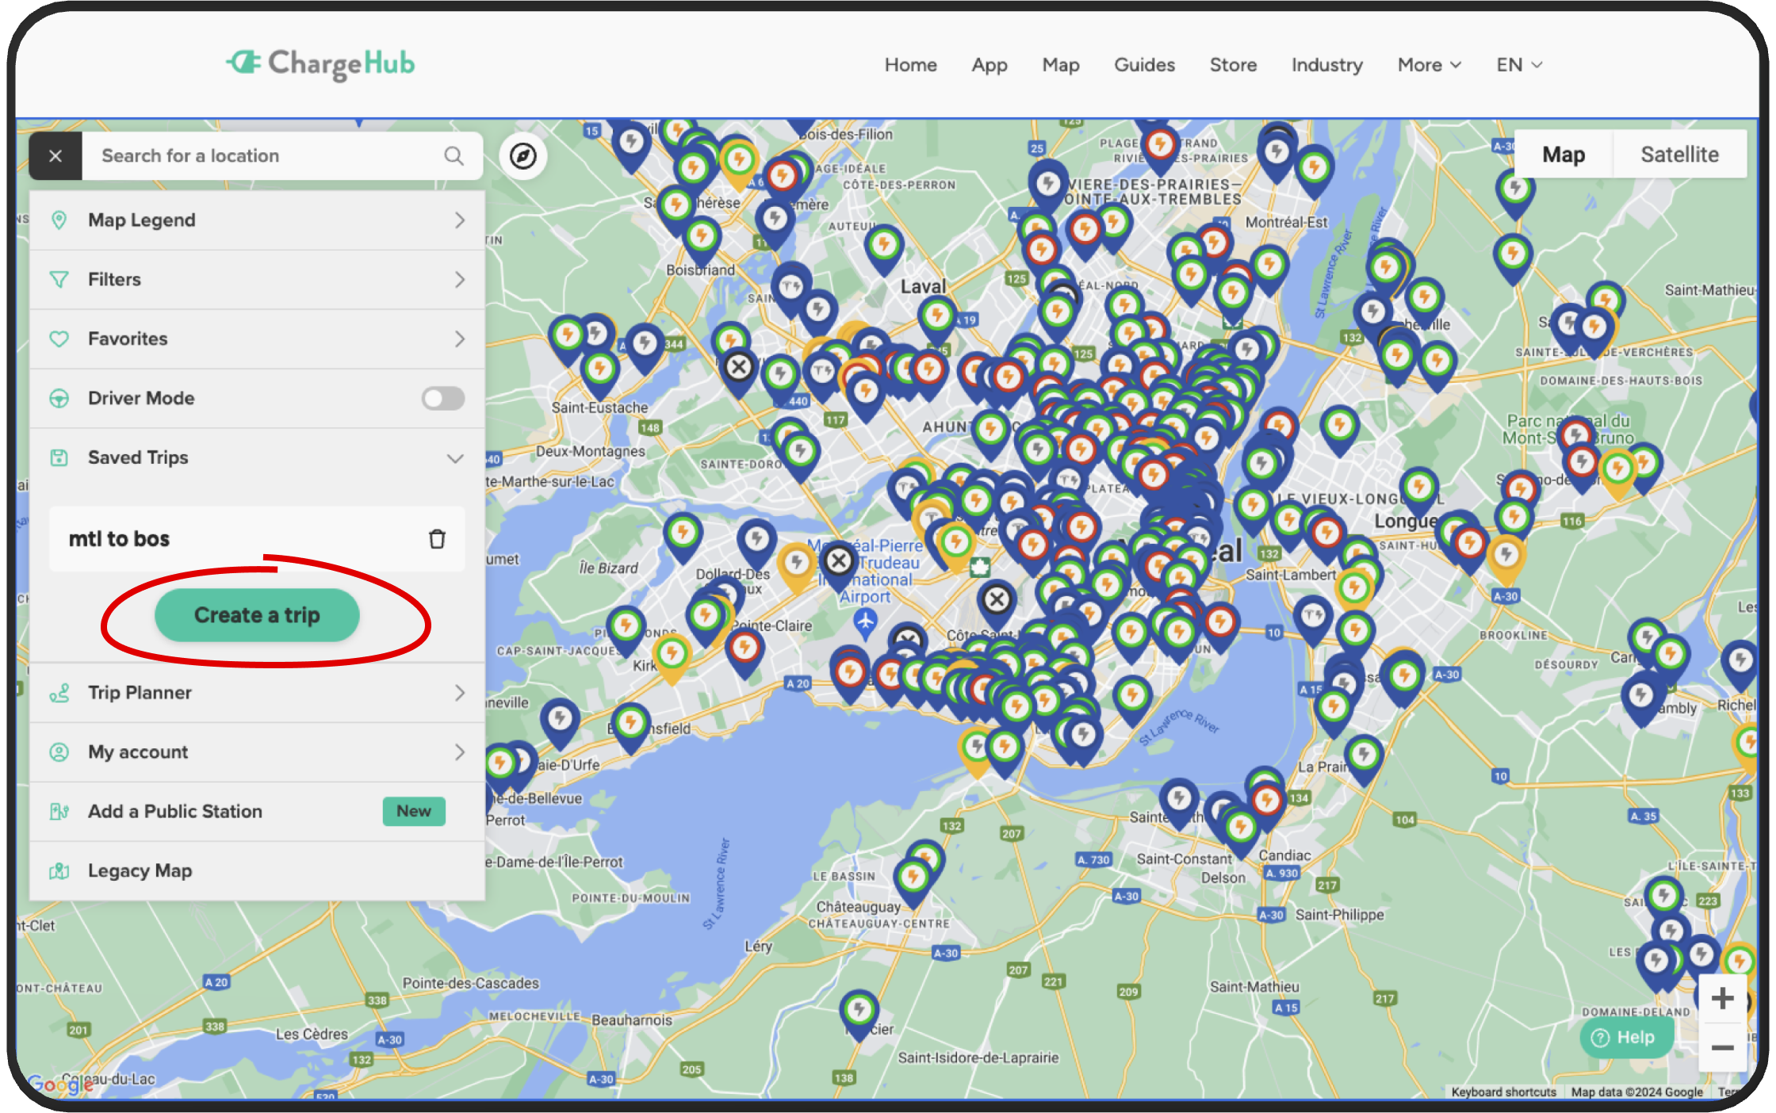Click the compass icon above the map
Viewport: 1776px width, 1113px height.
point(524,156)
